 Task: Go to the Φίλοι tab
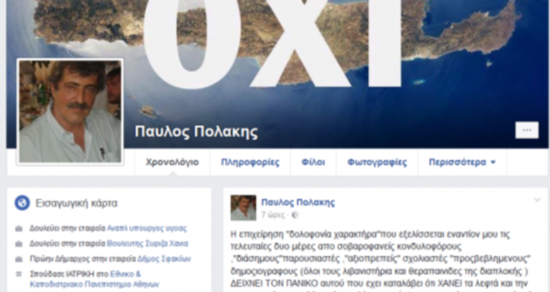pyautogui.click(x=313, y=162)
